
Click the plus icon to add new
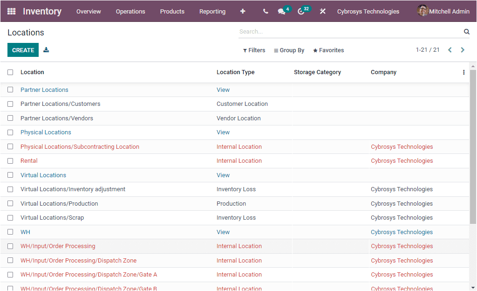tap(243, 11)
